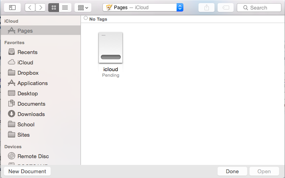Click the blue location stepper arrows

(180, 8)
